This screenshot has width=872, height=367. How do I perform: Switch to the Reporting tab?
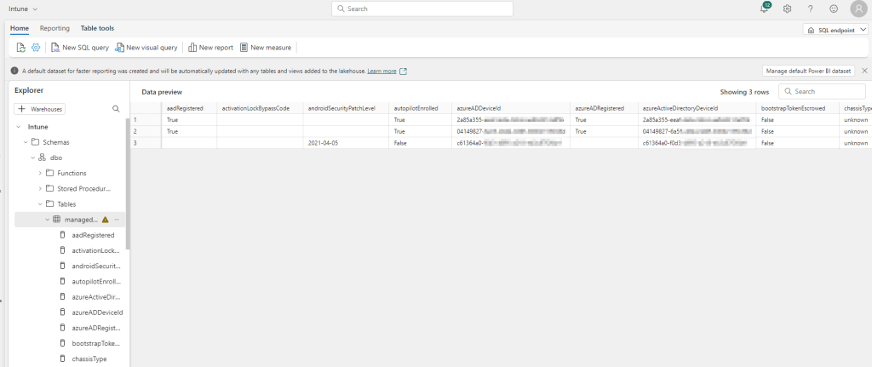pos(54,28)
